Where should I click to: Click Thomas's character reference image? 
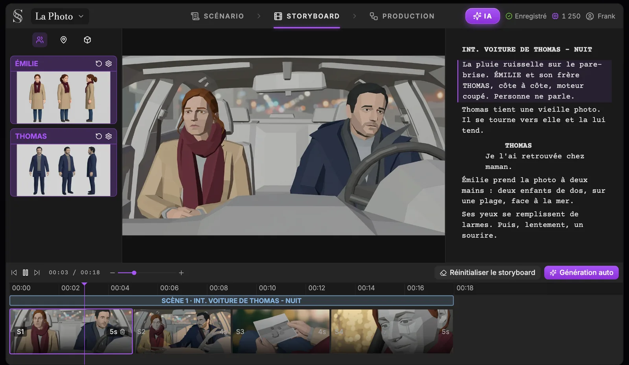64,170
